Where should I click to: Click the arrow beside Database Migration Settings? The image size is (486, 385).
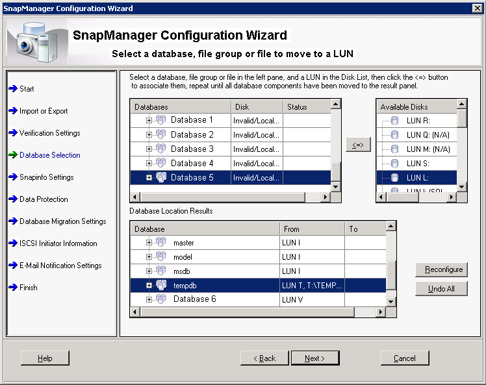(x=13, y=221)
